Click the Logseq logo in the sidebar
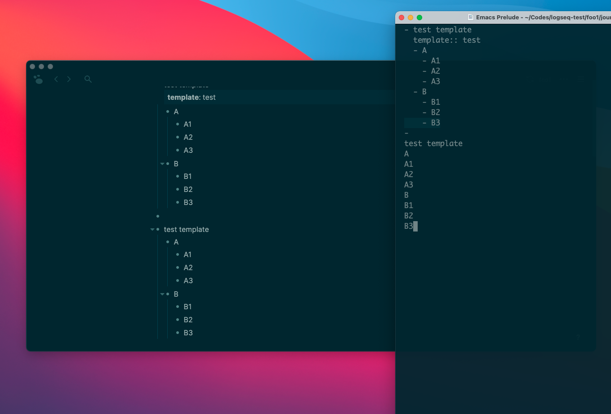This screenshot has width=611, height=414. [x=38, y=79]
